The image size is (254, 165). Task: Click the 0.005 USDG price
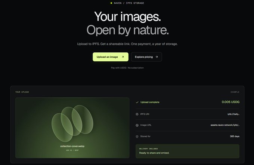230,102
